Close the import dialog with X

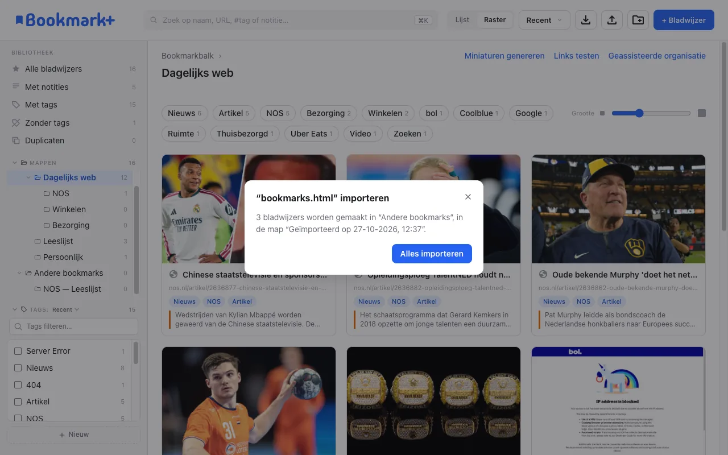[468, 197]
